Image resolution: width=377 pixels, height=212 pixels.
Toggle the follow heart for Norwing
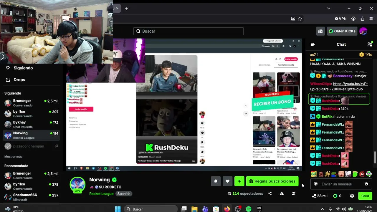click(227, 181)
